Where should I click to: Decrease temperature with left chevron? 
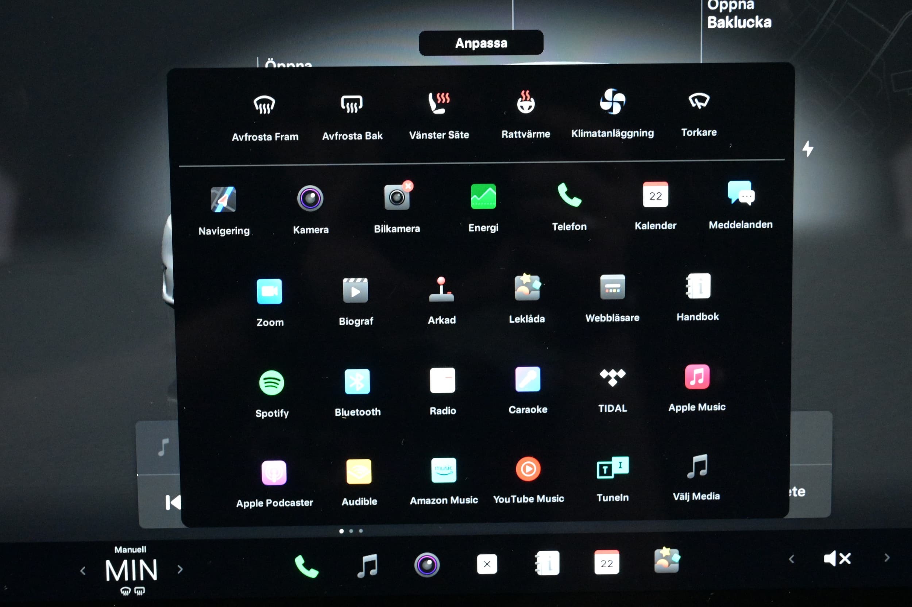[83, 570]
